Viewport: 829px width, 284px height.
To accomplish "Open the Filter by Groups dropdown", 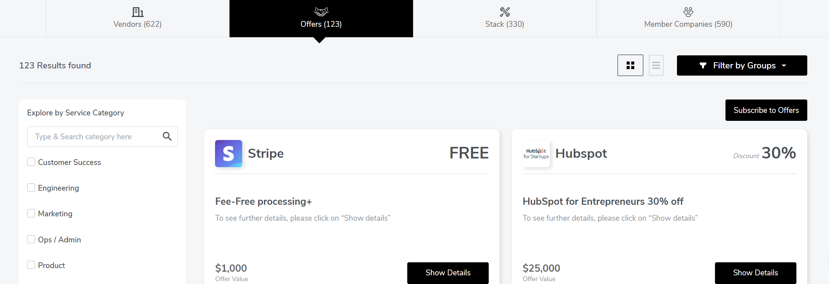I will pyautogui.click(x=742, y=65).
